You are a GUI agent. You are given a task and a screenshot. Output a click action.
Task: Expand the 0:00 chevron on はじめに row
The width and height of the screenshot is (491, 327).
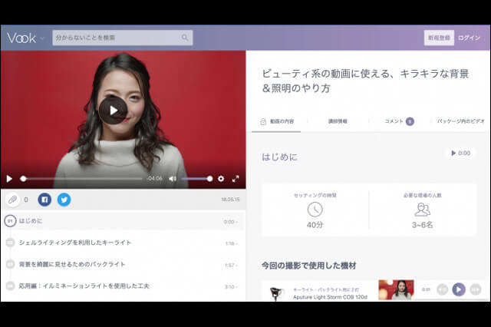click(237, 222)
